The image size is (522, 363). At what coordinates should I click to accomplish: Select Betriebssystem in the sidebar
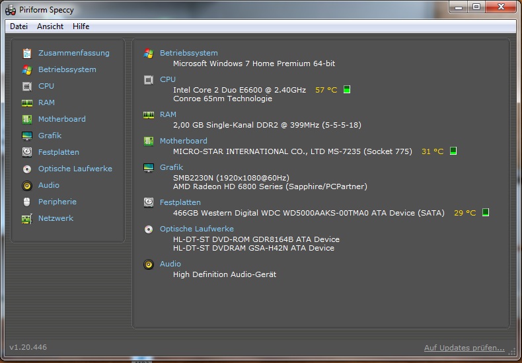(x=67, y=69)
